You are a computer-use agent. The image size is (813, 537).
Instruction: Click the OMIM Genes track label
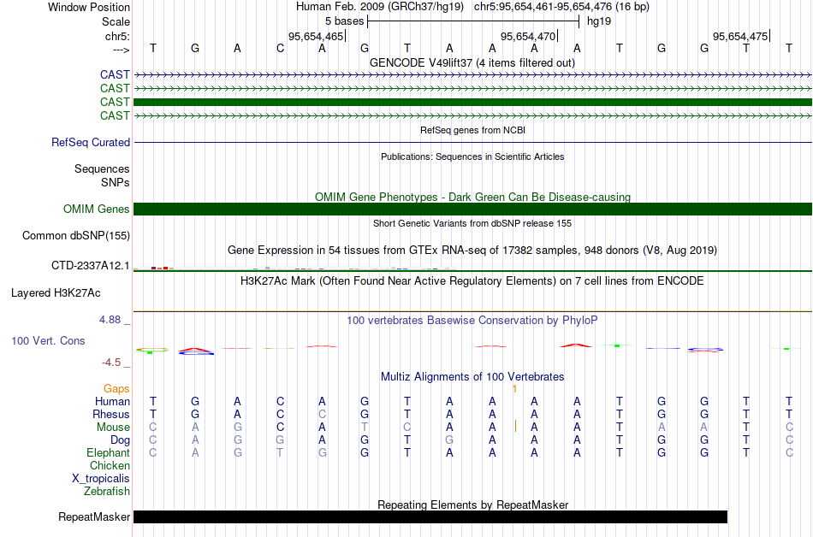[97, 209]
